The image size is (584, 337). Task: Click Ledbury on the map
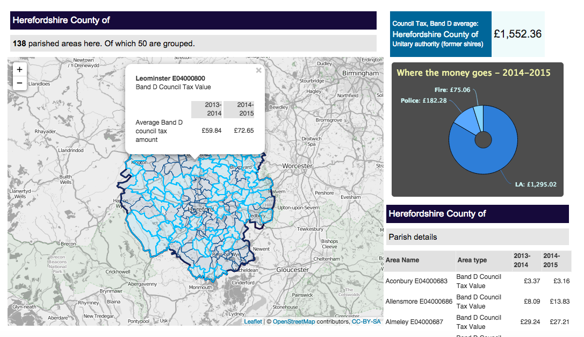point(257,216)
